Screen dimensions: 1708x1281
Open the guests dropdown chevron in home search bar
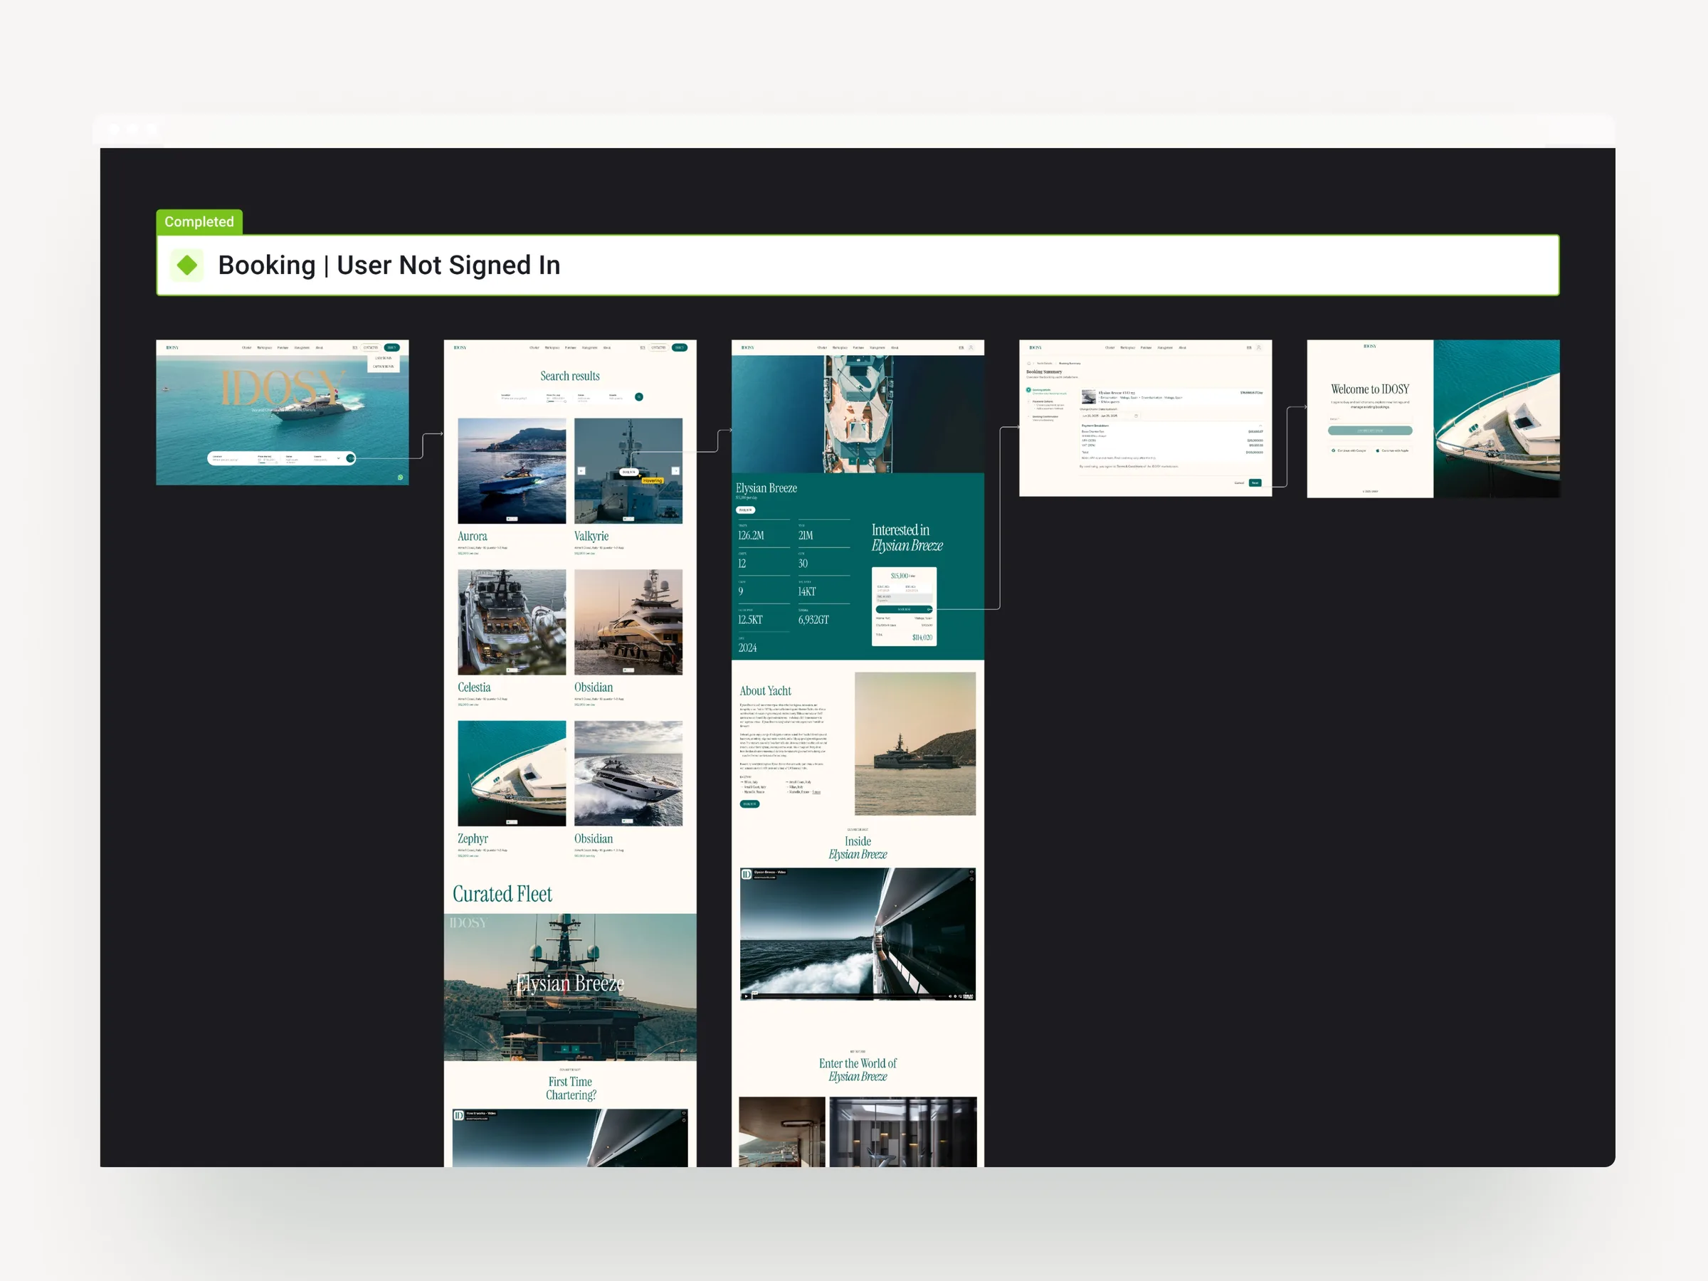pyautogui.click(x=338, y=458)
